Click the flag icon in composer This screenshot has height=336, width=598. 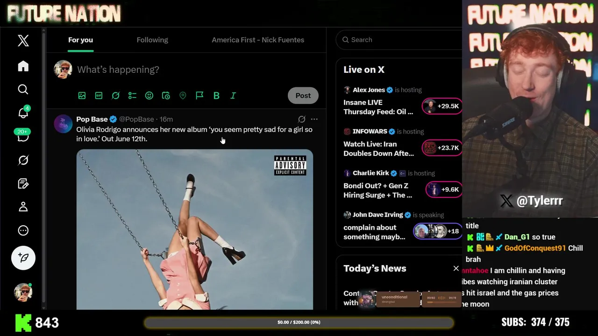pos(199,95)
